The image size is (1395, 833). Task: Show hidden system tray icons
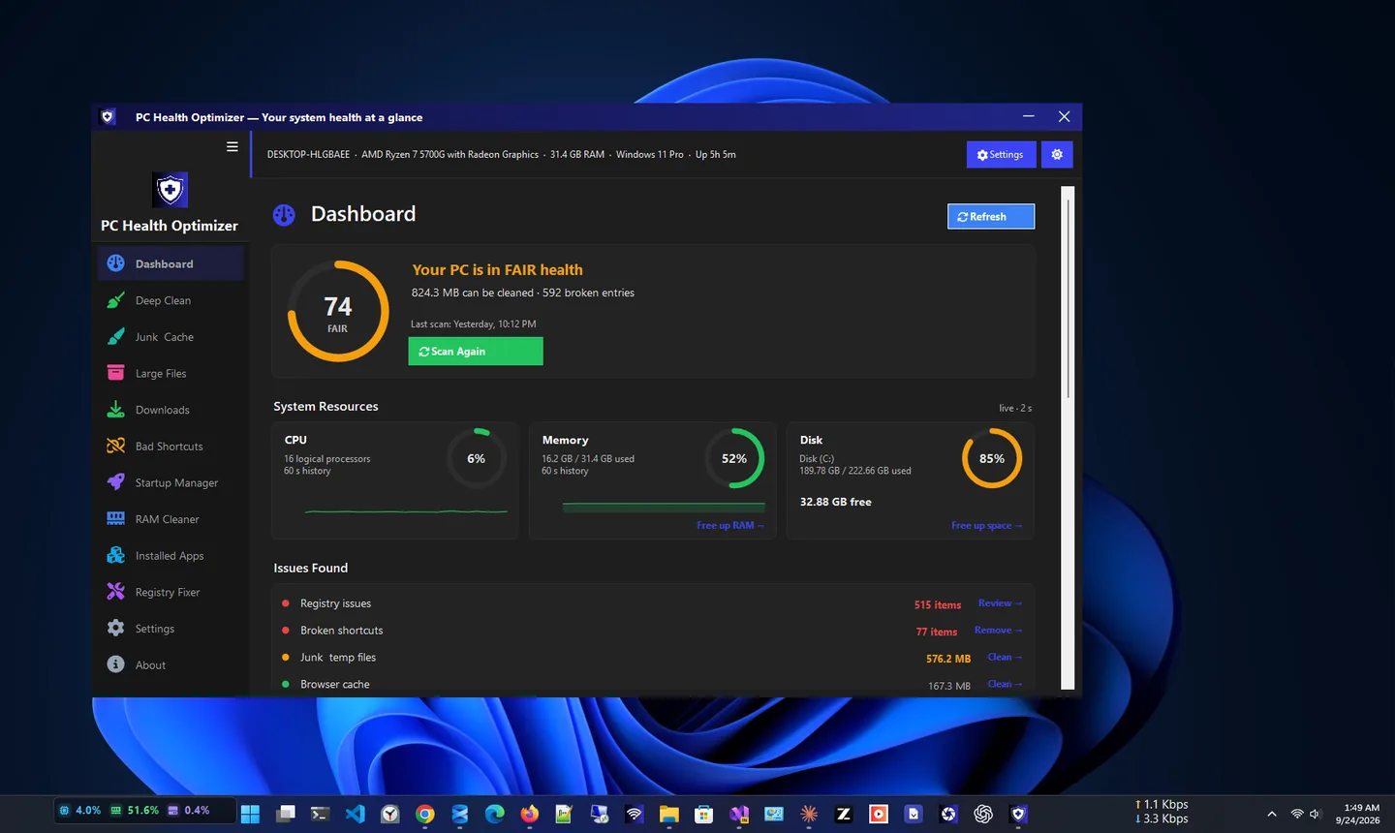(x=1272, y=815)
